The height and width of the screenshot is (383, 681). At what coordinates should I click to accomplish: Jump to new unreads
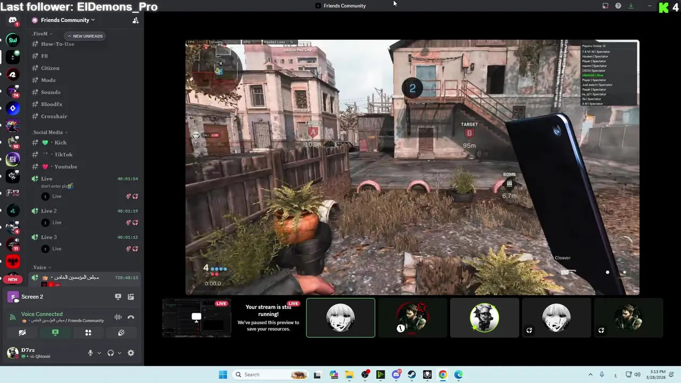tap(85, 36)
